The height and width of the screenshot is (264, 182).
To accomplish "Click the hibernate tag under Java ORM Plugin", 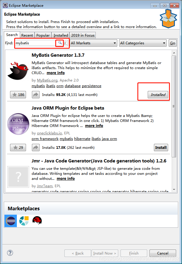I will 82,139.
